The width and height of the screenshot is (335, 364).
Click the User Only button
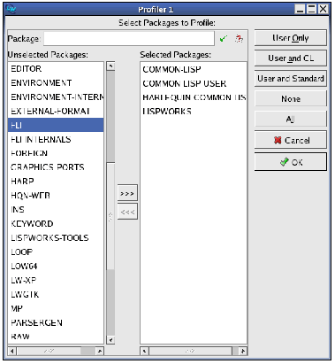click(291, 38)
